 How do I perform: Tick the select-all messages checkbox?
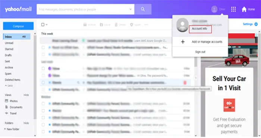[43, 25]
